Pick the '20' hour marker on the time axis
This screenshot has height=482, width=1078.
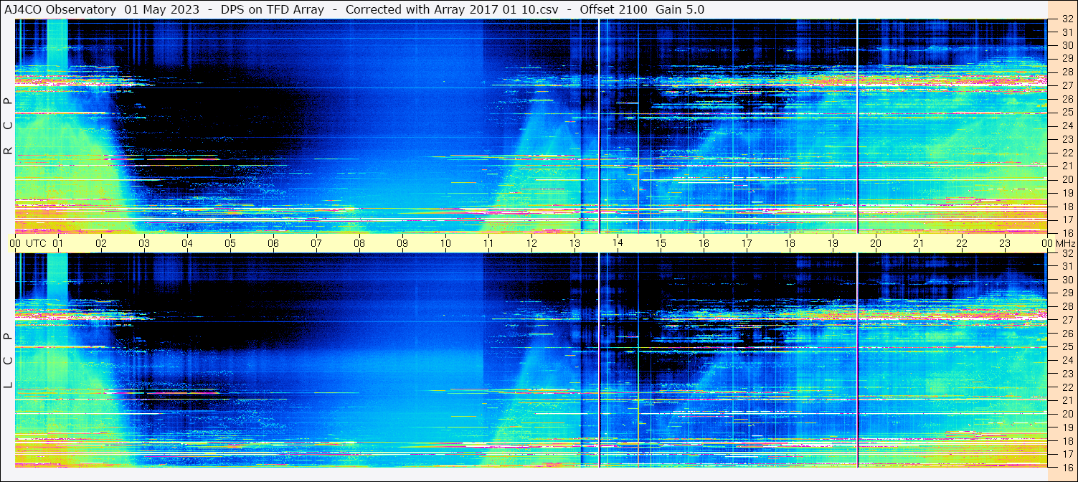click(x=876, y=243)
